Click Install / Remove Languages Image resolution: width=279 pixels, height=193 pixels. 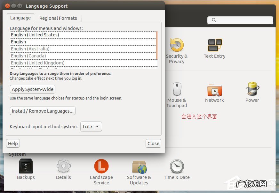point(43,111)
